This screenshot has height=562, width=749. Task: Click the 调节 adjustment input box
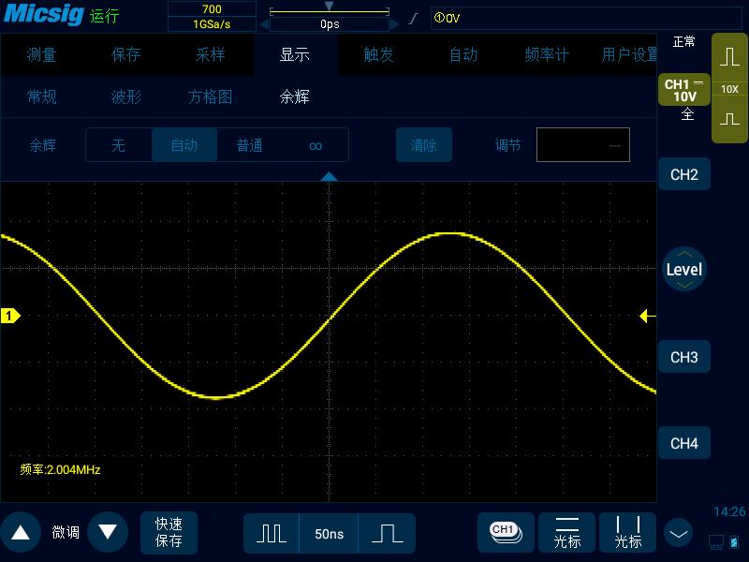tap(582, 145)
